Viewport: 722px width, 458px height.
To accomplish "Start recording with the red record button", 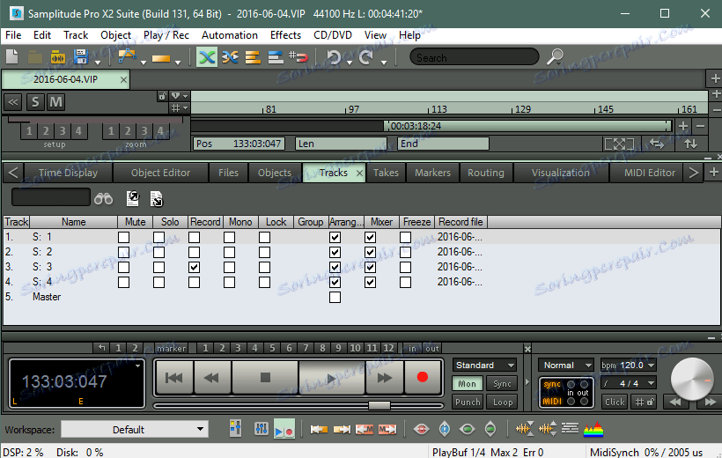I will coord(423,377).
